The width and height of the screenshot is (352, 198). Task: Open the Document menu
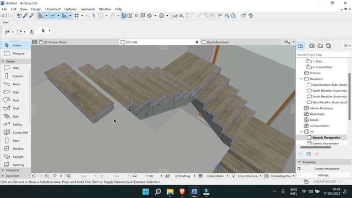pos(53,9)
